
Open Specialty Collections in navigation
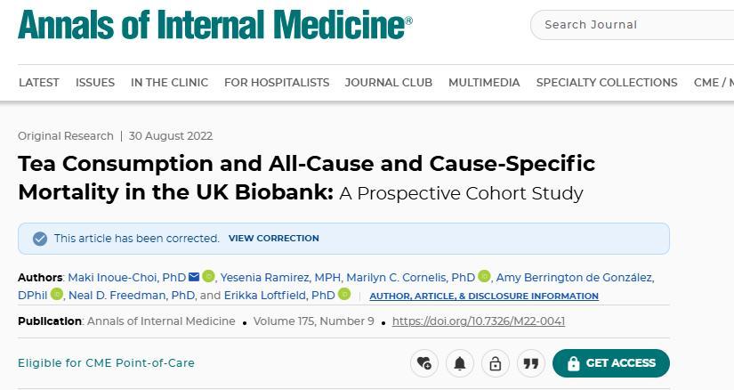tap(607, 82)
